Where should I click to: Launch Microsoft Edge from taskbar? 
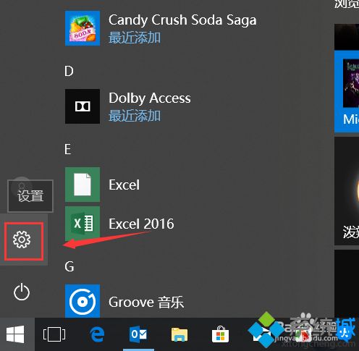[x=97, y=334]
